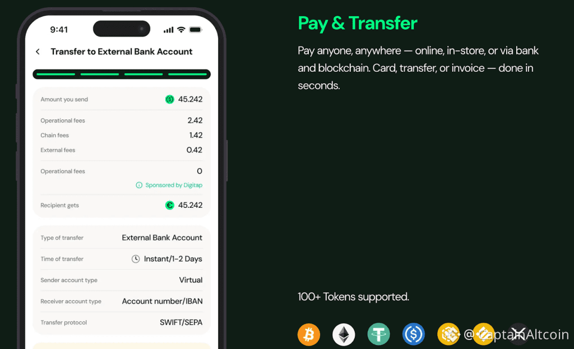Click the last progress step segment
This screenshot has width=574, height=349.
[187, 75]
